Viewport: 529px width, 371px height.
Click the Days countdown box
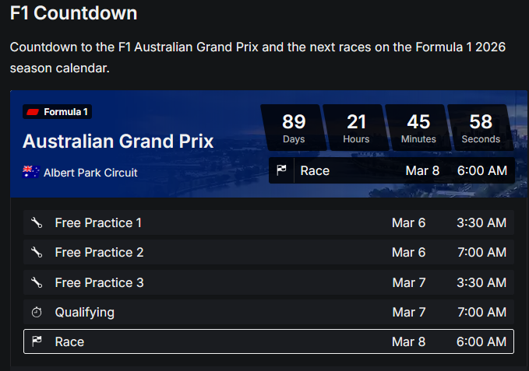[294, 128]
